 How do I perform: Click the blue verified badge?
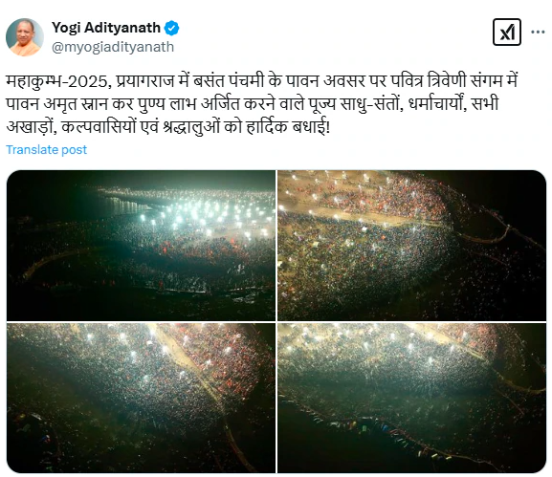[172, 28]
